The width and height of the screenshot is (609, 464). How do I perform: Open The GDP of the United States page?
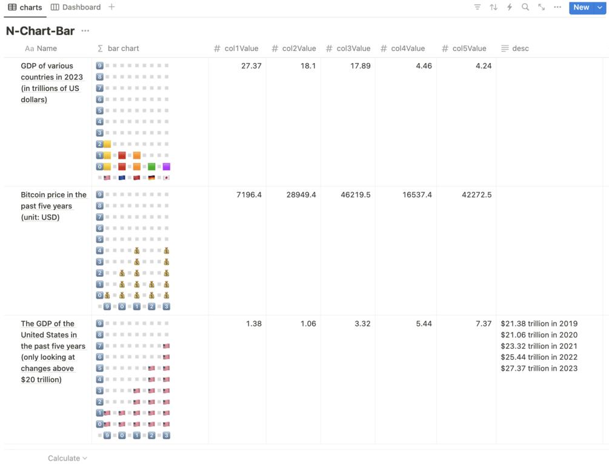coord(53,351)
